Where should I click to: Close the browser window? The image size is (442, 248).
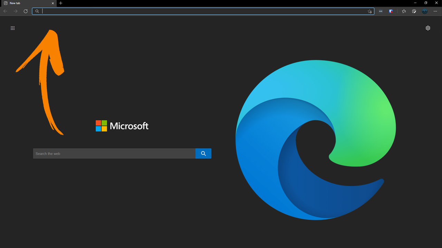[x=436, y=3]
